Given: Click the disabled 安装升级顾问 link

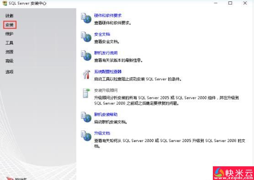Looking at the screenshot, I should pos(106,90).
